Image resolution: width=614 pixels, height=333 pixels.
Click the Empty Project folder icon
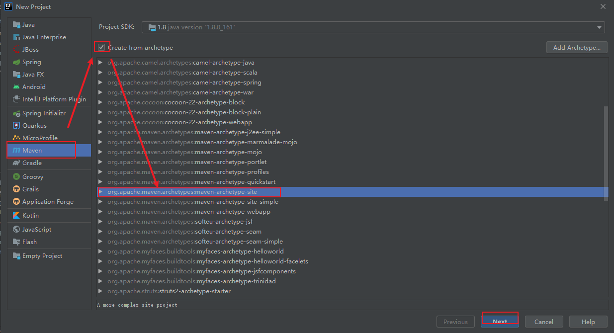[x=16, y=256]
